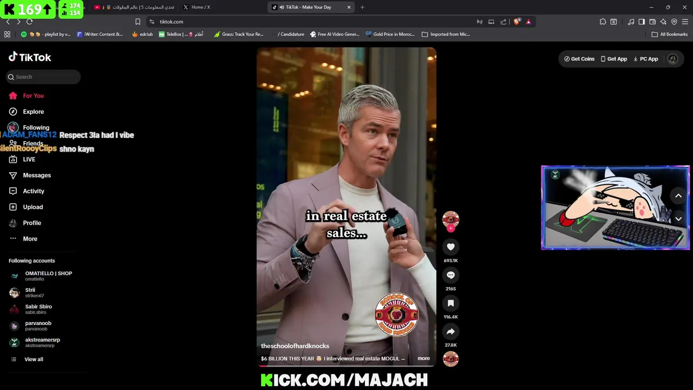Close the TikTok browser tab
The width and height of the screenshot is (693, 390).
349,7
